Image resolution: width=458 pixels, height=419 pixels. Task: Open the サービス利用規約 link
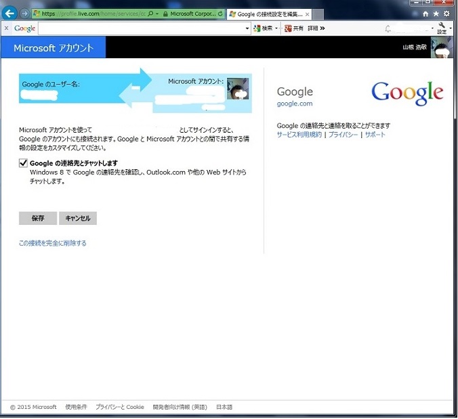pos(299,135)
